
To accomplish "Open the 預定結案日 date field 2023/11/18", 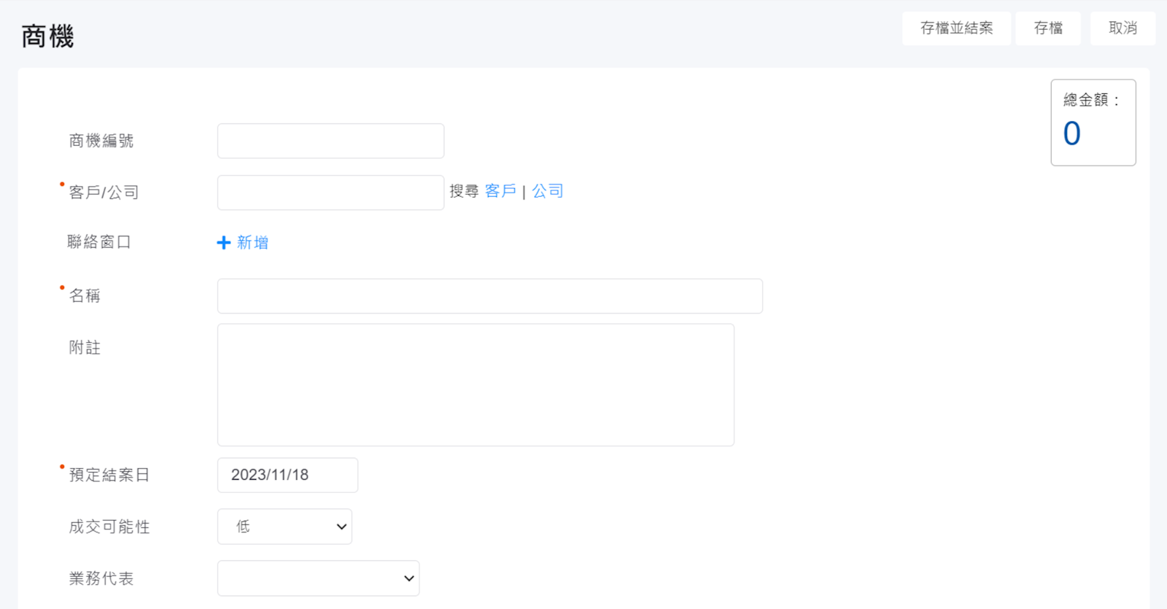I will (287, 475).
